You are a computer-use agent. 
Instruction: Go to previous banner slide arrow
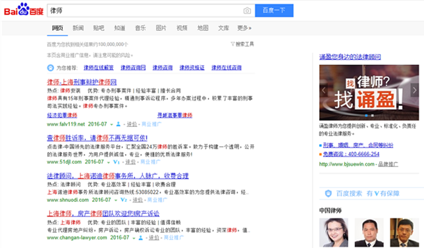tap(323, 90)
